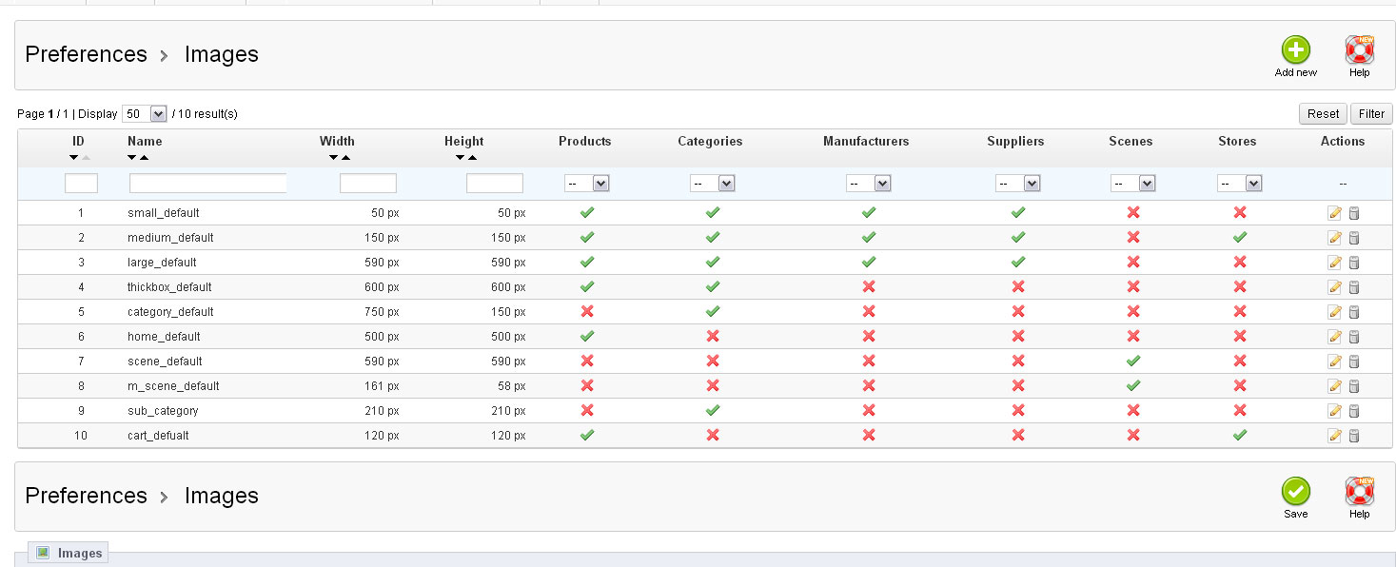
Task: Toggle Products status for category_default
Action: [587, 312]
